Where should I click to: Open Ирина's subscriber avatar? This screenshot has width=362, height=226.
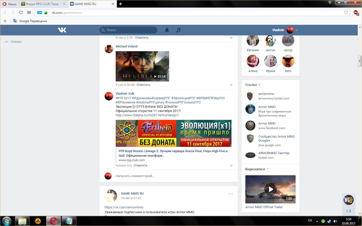[270, 61]
